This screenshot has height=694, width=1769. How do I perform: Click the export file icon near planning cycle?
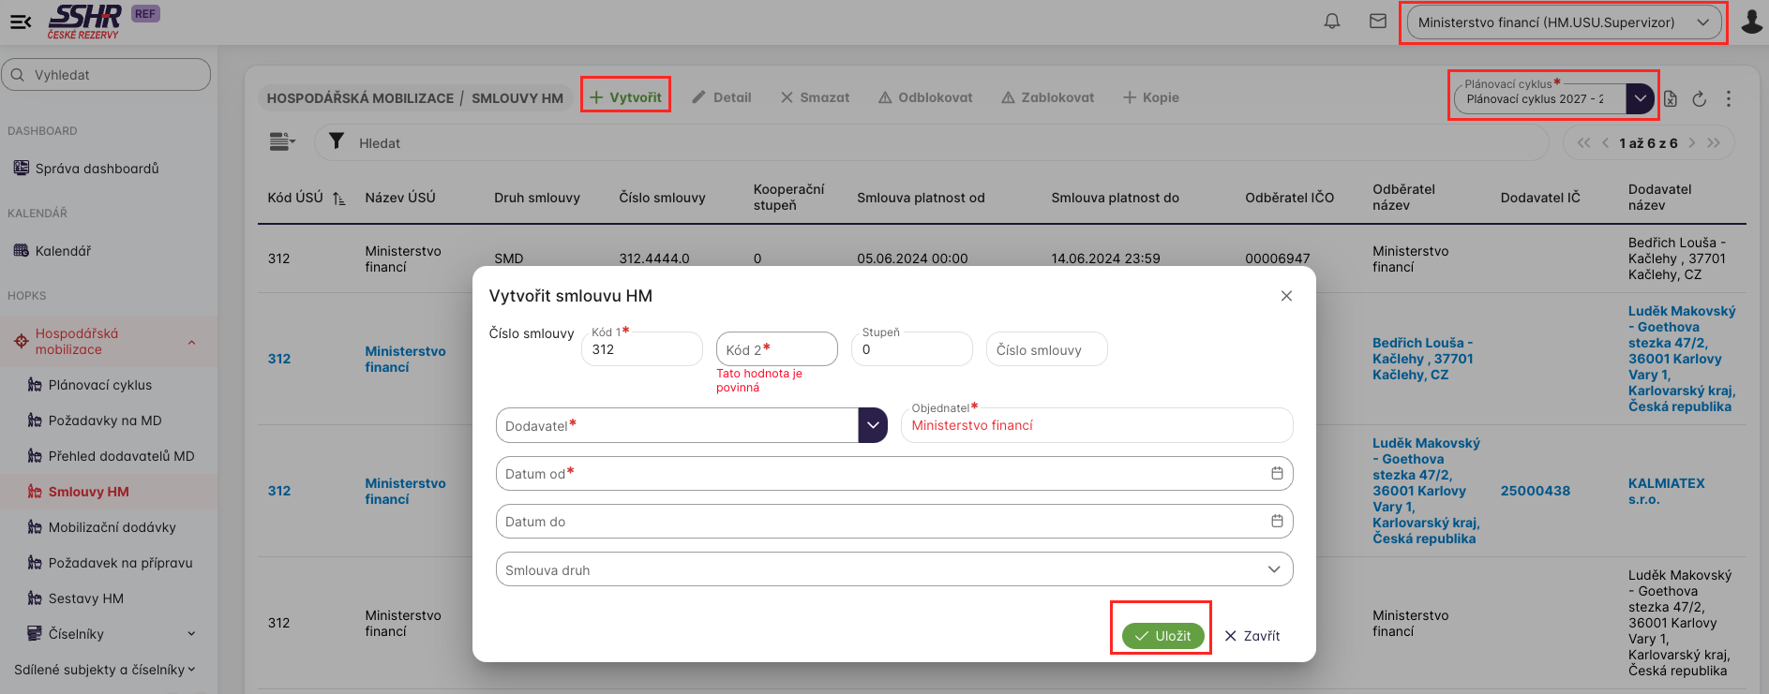tap(1671, 98)
